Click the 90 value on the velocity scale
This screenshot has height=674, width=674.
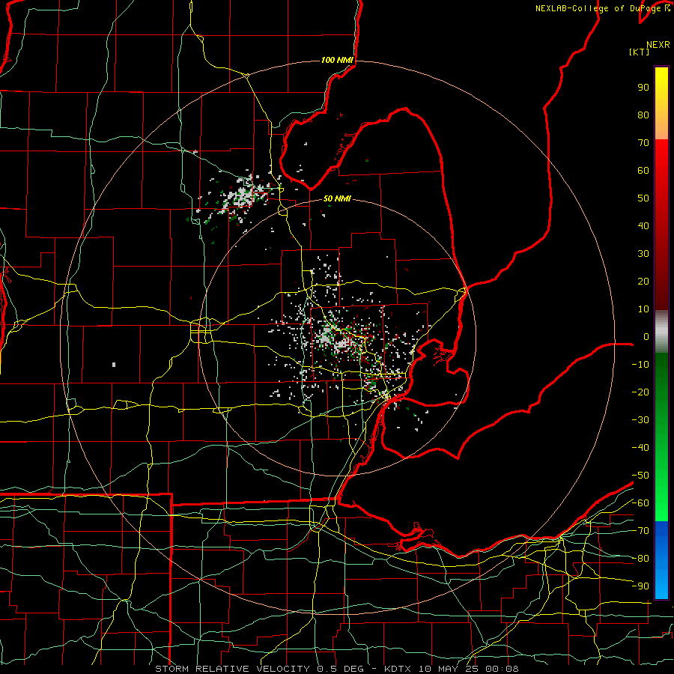click(x=643, y=88)
